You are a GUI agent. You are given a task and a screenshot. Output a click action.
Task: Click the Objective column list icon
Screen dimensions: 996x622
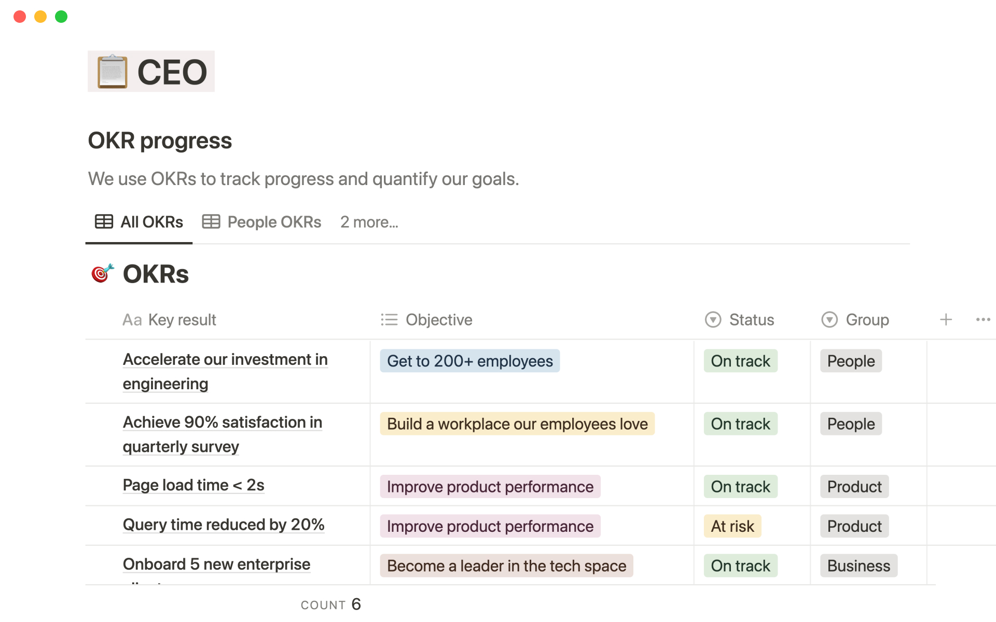click(x=389, y=320)
